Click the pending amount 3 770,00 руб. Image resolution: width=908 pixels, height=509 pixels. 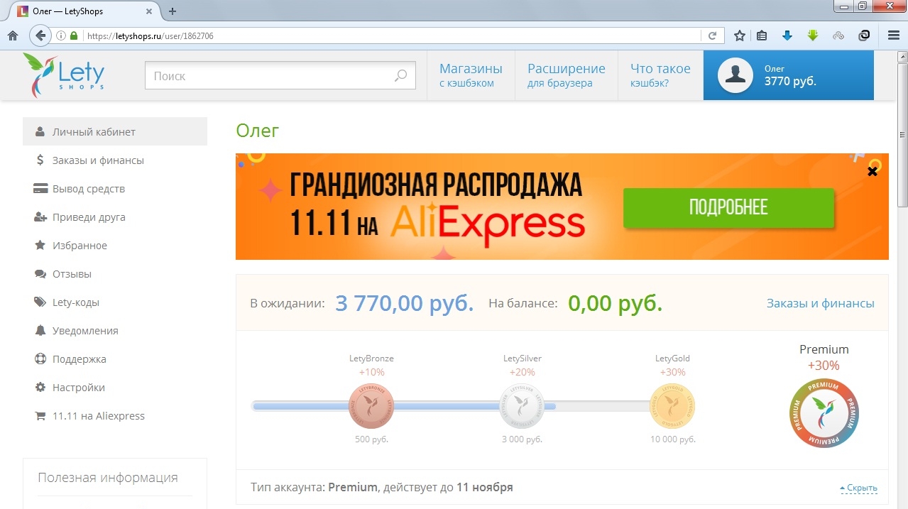[x=405, y=303]
